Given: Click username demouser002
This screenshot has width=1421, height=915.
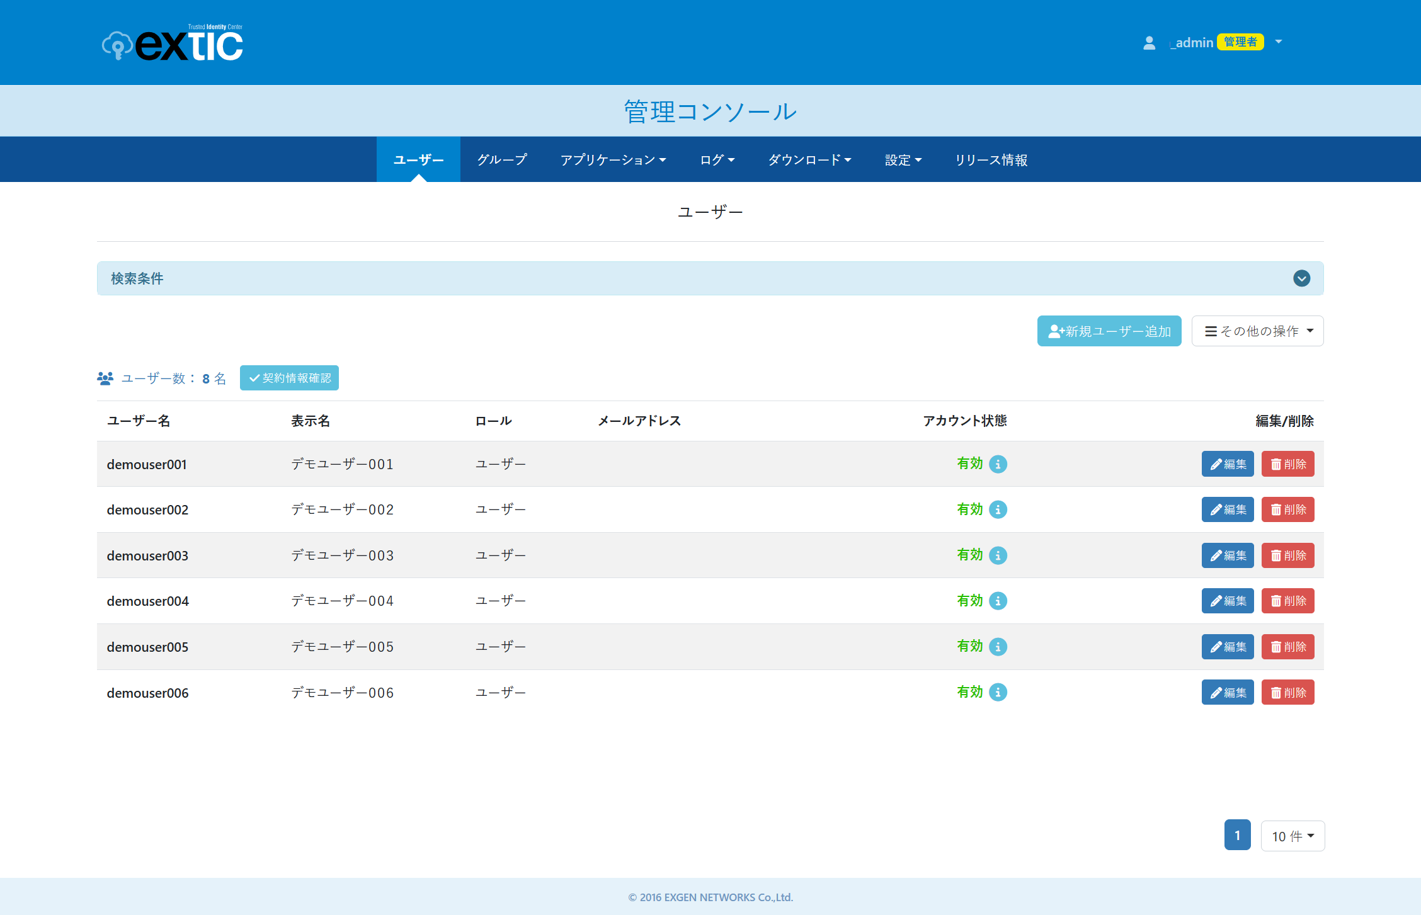Looking at the screenshot, I should coord(147,510).
